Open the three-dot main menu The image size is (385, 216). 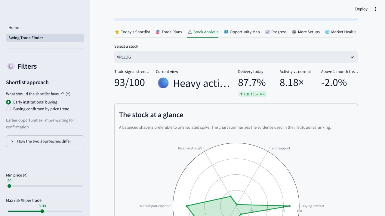pyautogui.click(x=375, y=9)
